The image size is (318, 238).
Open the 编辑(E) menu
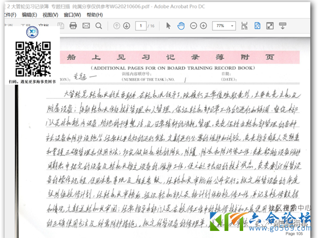coord(30,15)
